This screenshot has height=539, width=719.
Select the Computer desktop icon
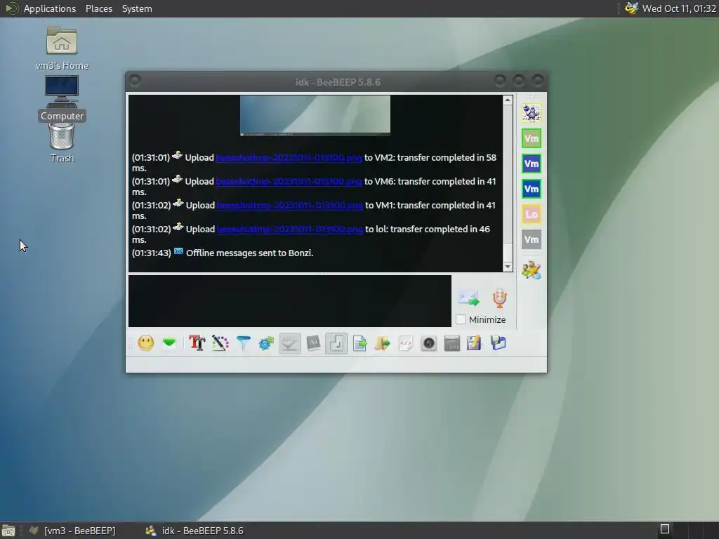[x=62, y=98]
